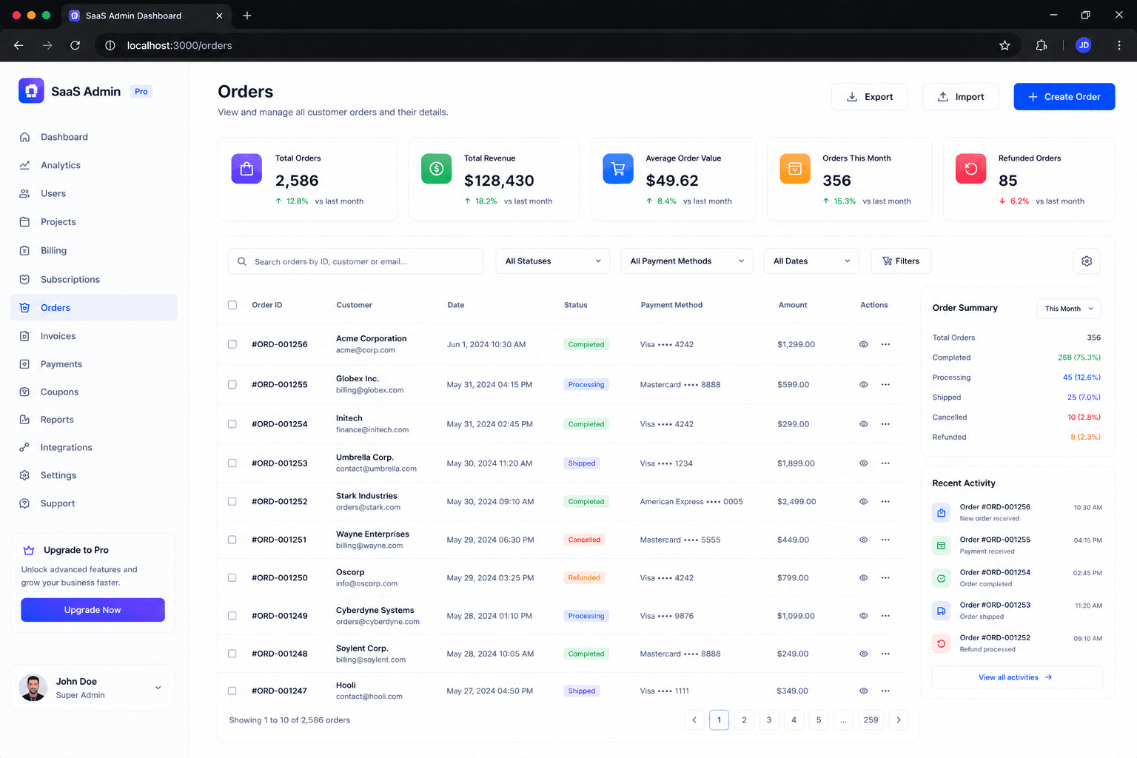The width and height of the screenshot is (1137, 758).
Task: Open more actions menu for #ORD-001251
Action: tap(885, 540)
